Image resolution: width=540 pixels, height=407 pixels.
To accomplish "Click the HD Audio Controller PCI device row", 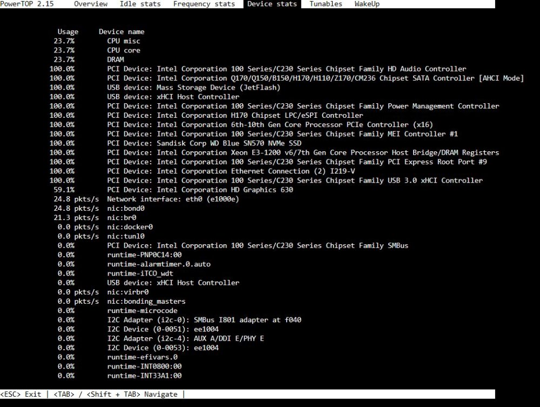I will click(x=258, y=69).
